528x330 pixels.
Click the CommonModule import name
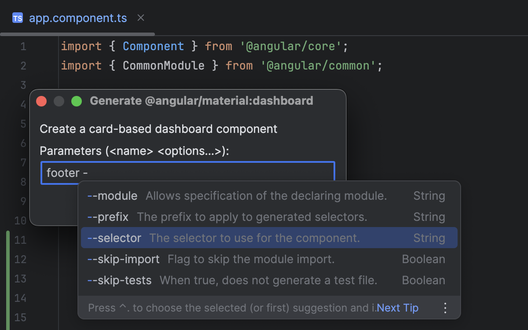point(164,66)
